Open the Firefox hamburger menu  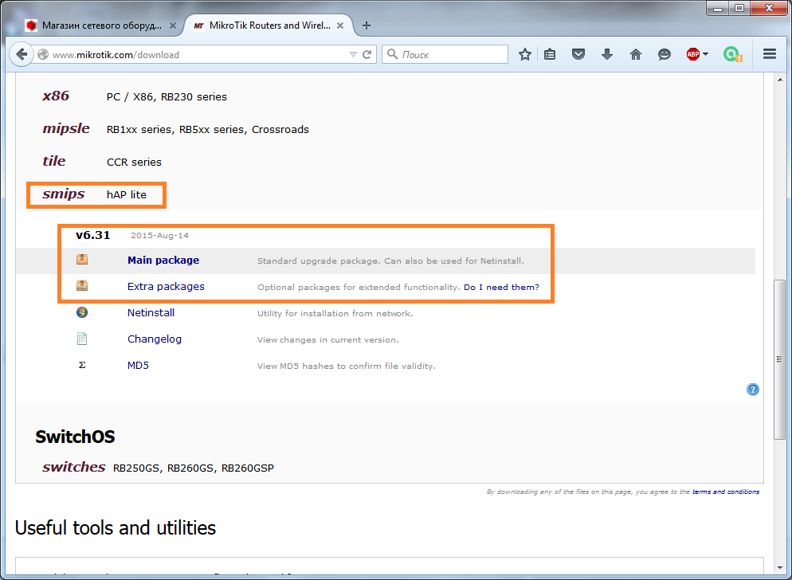coord(770,54)
